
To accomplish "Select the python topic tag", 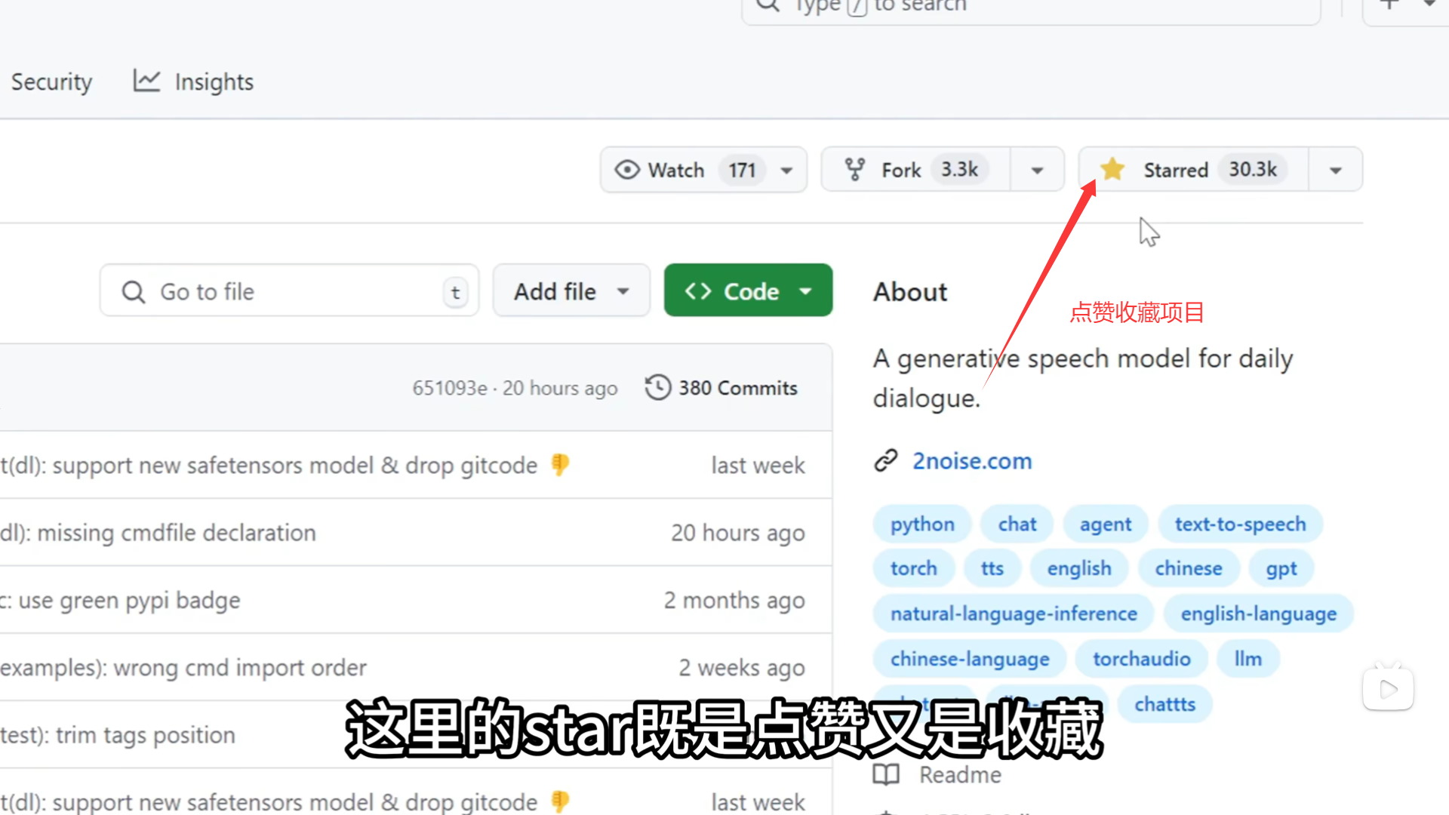I will click(921, 524).
